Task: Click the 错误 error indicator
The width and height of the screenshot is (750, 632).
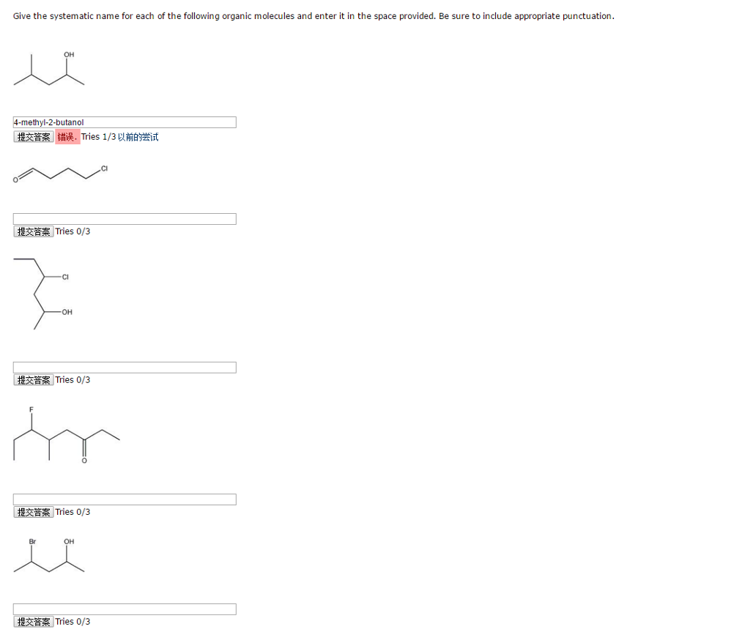Action: point(69,136)
